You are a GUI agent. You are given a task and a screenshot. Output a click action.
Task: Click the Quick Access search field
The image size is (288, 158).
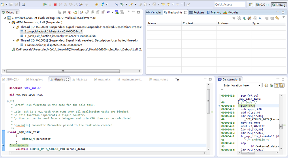point(229,4)
